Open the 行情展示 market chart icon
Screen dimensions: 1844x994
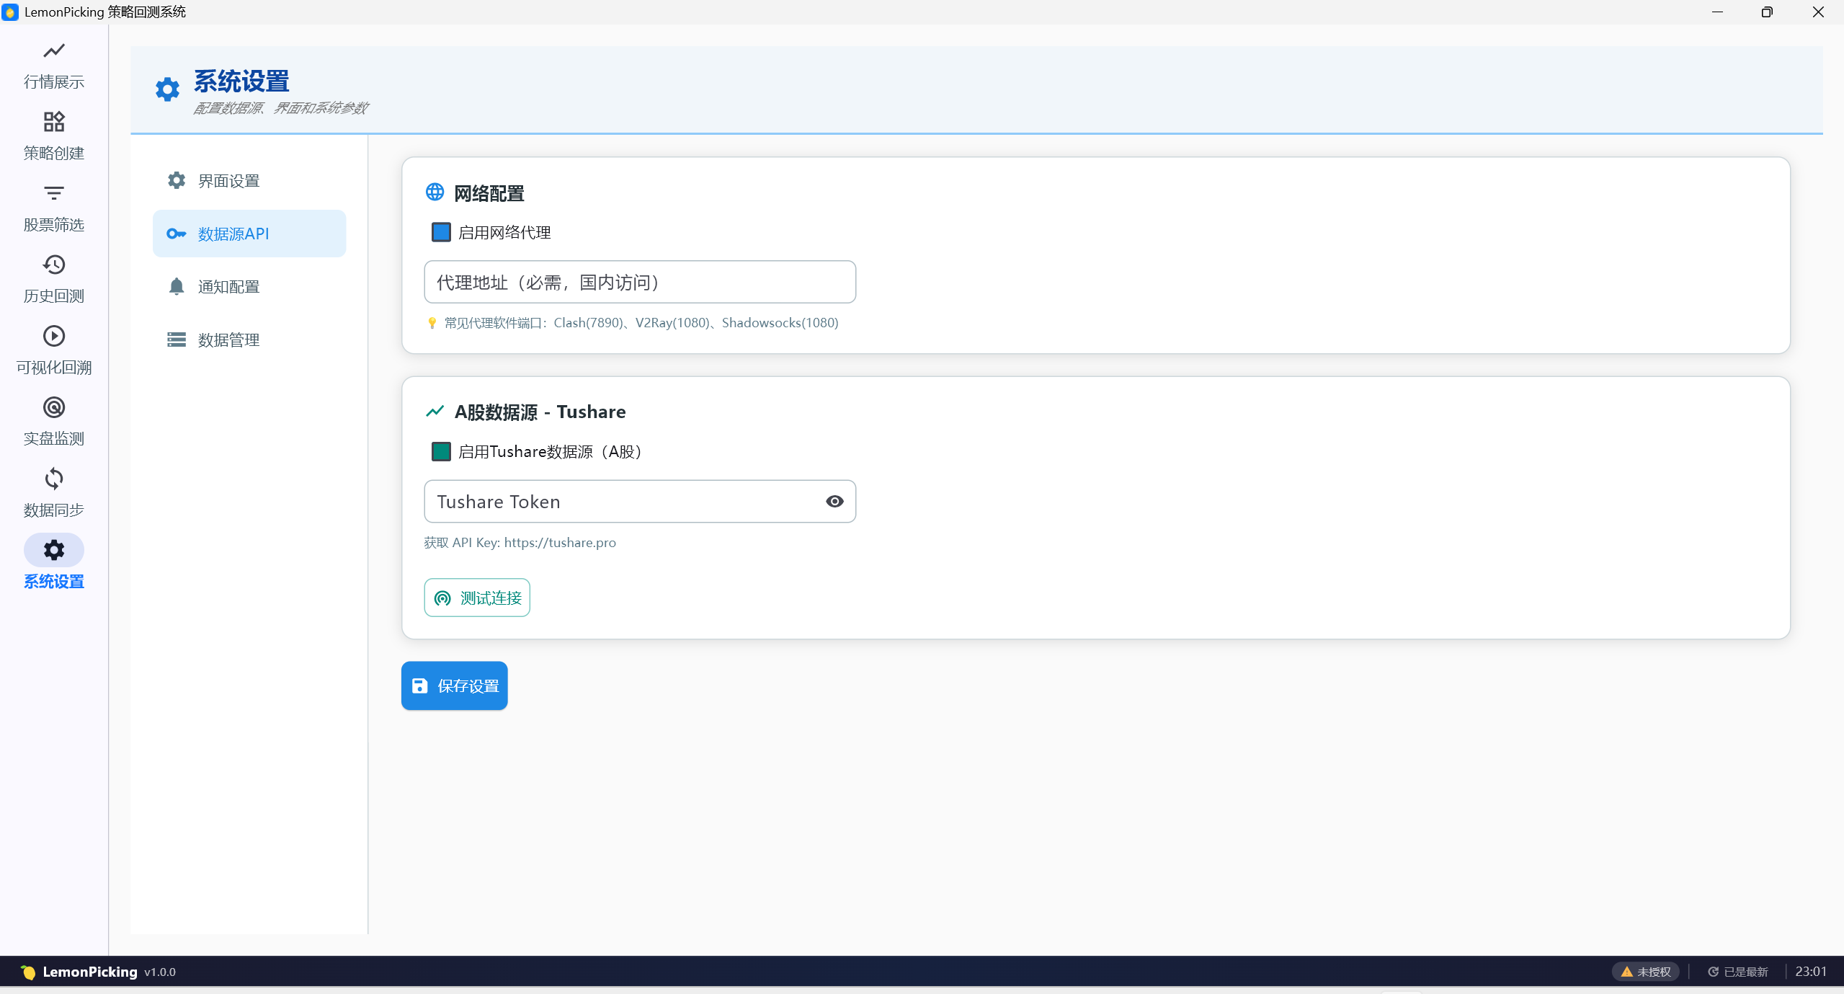click(54, 51)
